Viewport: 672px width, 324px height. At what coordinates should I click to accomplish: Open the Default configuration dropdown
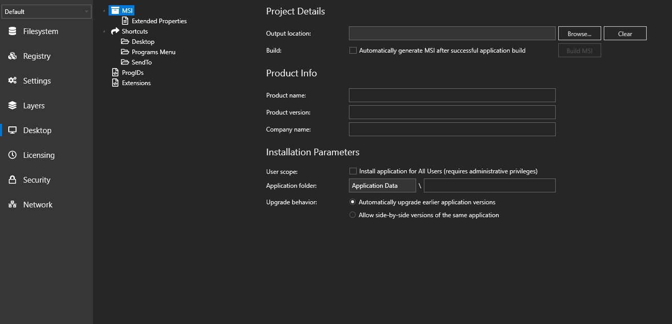coord(47,12)
